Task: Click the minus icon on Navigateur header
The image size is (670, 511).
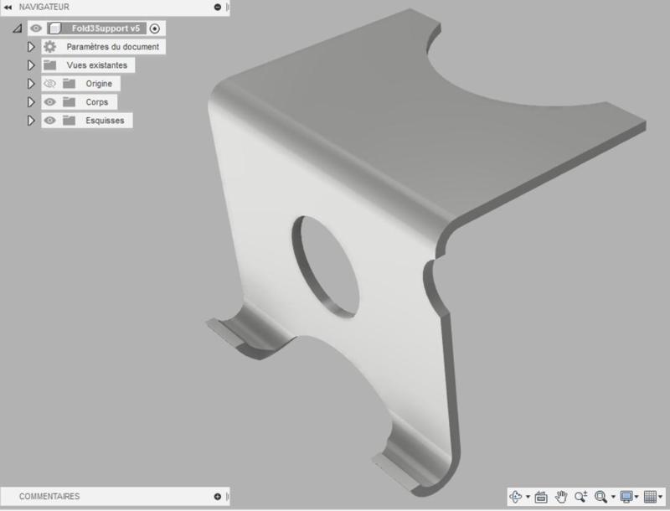Action: [218, 7]
